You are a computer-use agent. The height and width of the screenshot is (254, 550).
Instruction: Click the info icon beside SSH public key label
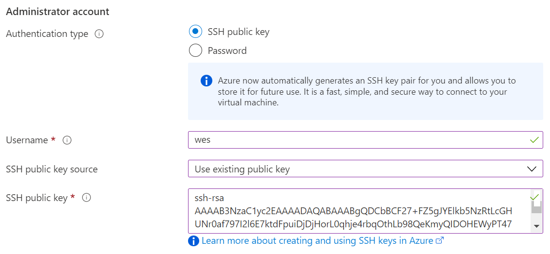(x=86, y=198)
